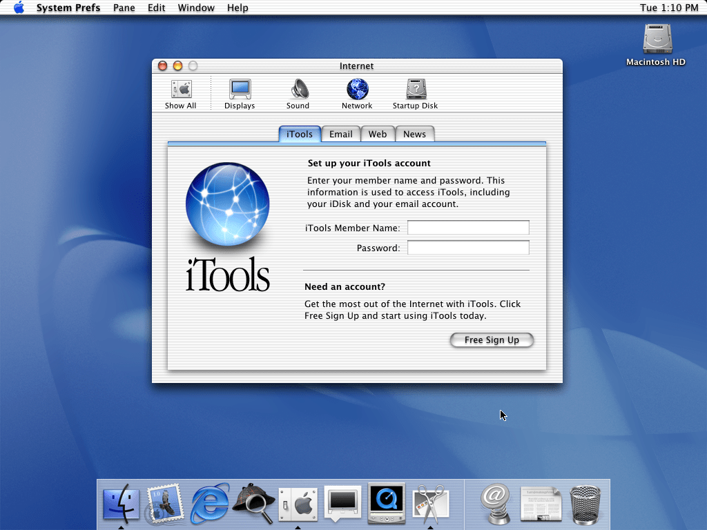The width and height of the screenshot is (707, 530).
Task: Click the Password input field
Action: point(469,248)
